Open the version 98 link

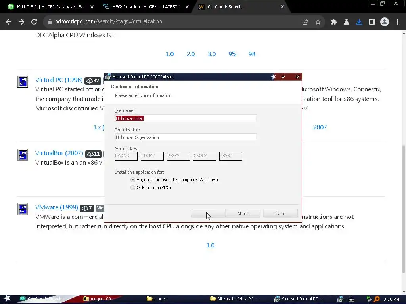coord(252,54)
